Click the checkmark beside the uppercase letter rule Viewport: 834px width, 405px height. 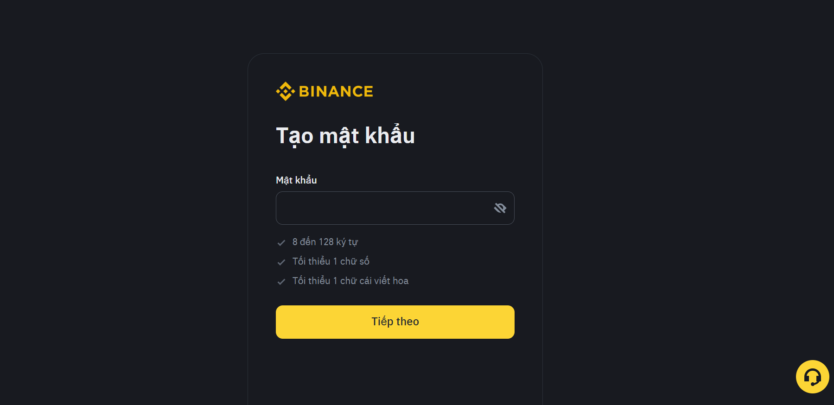[x=281, y=281]
